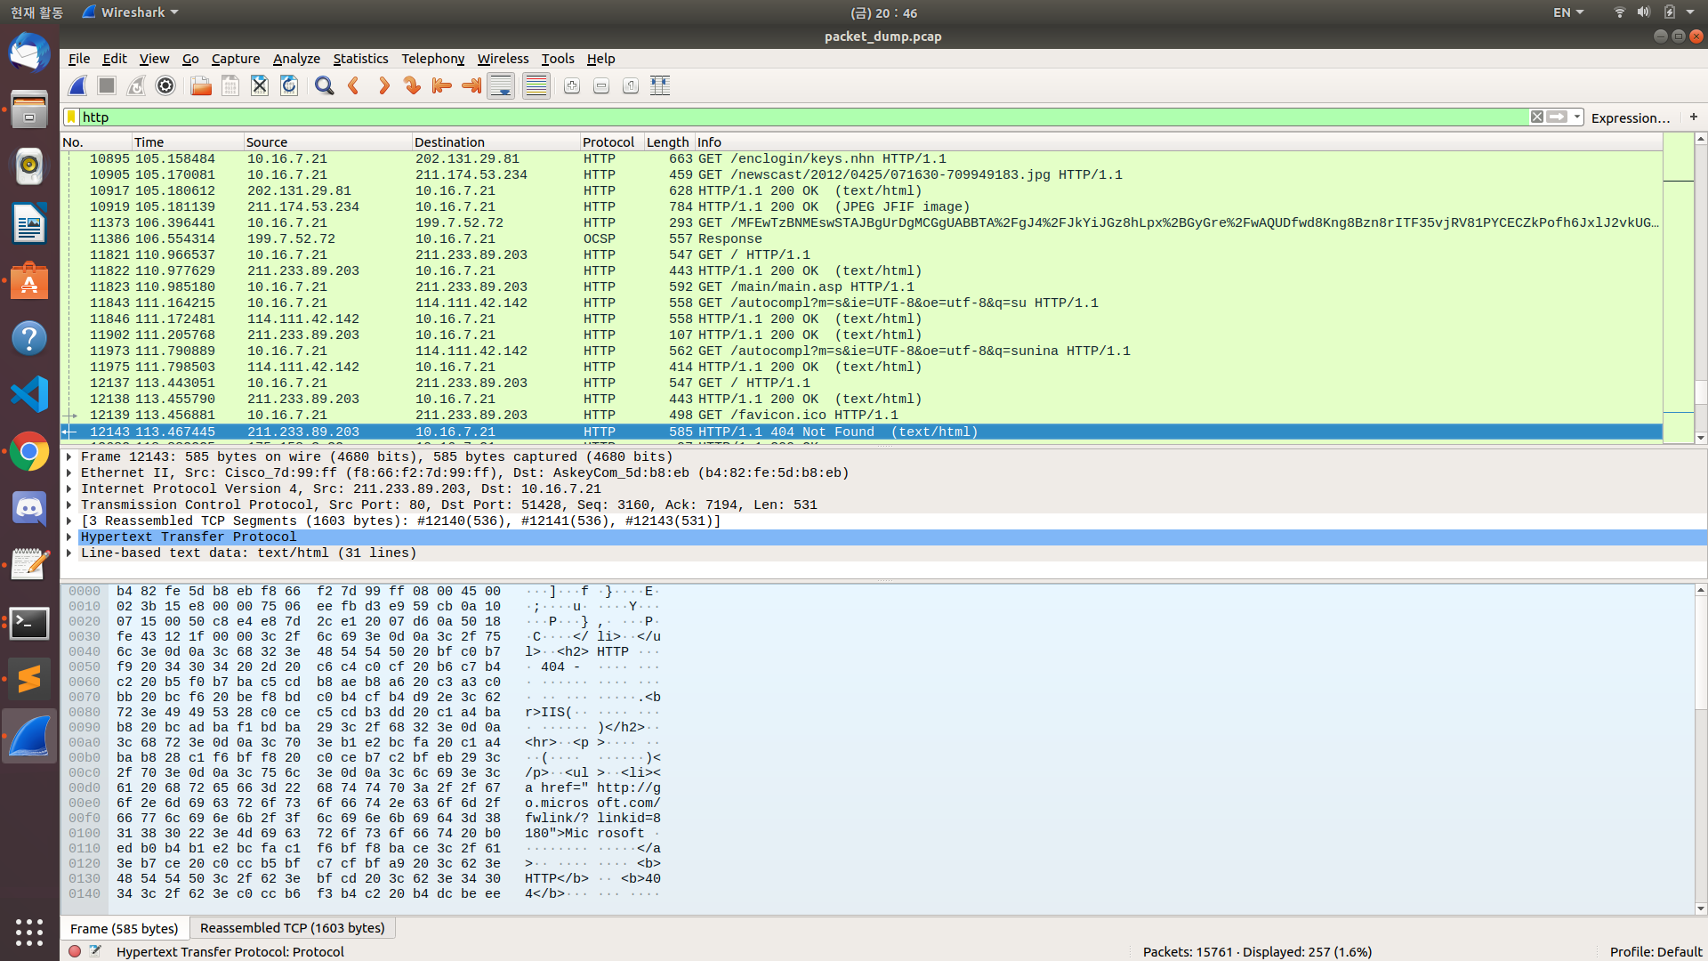Click the Expression… button
The width and height of the screenshot is (1708, 961).
[1630, 117]
